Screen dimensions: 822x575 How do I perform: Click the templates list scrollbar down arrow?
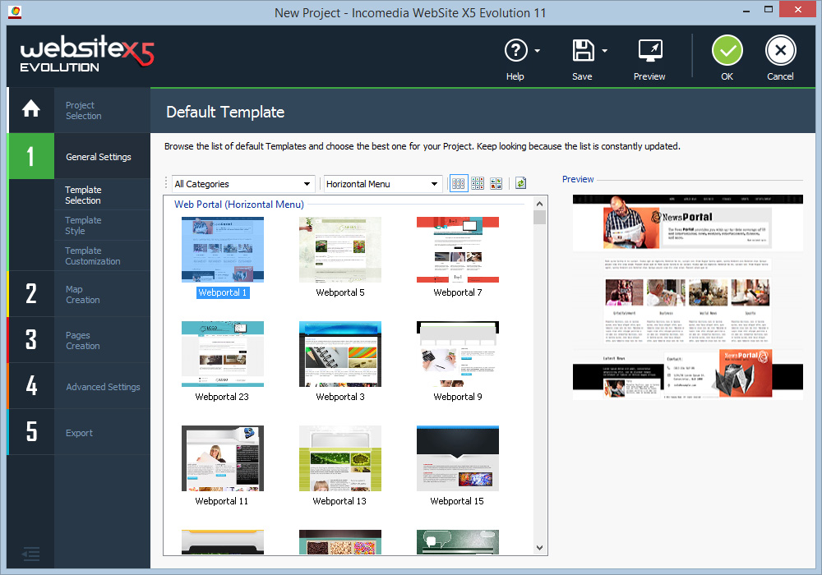(539, 547)
